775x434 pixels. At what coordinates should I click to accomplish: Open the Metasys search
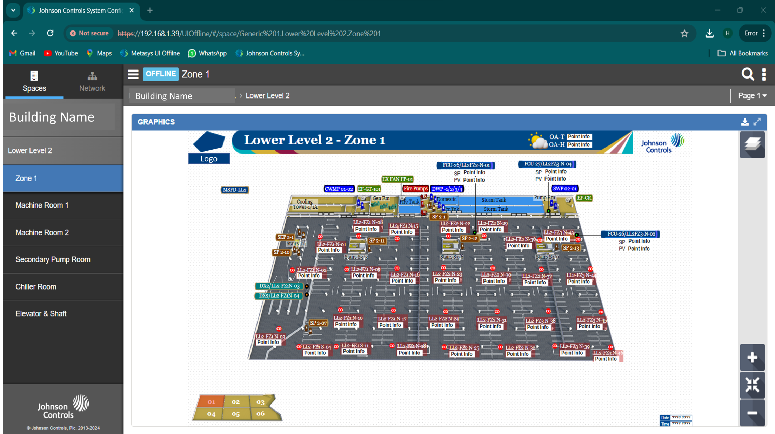(747, 74)
